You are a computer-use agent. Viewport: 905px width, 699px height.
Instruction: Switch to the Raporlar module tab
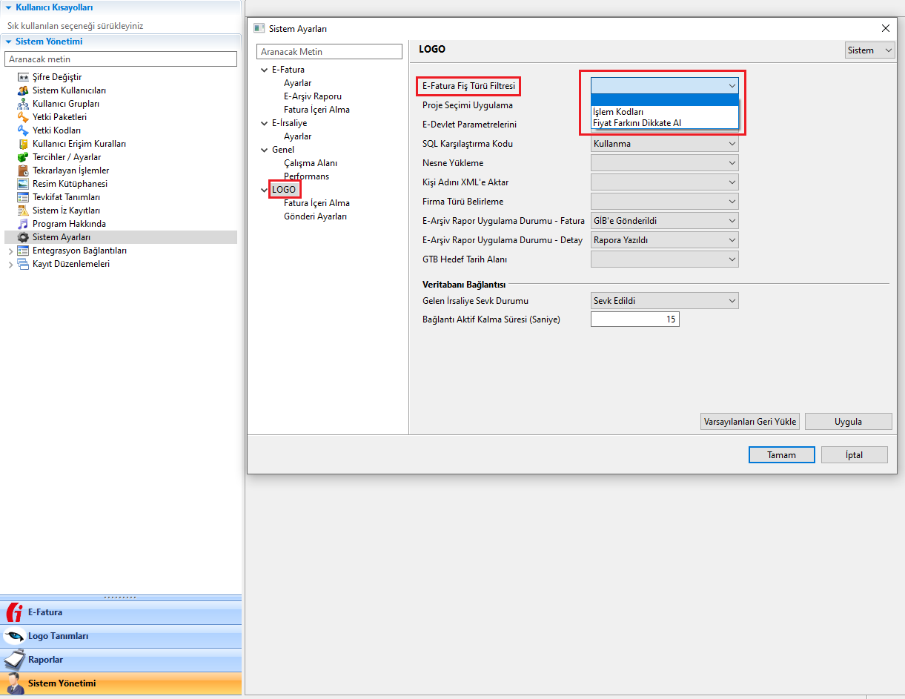tap(121, 660)
